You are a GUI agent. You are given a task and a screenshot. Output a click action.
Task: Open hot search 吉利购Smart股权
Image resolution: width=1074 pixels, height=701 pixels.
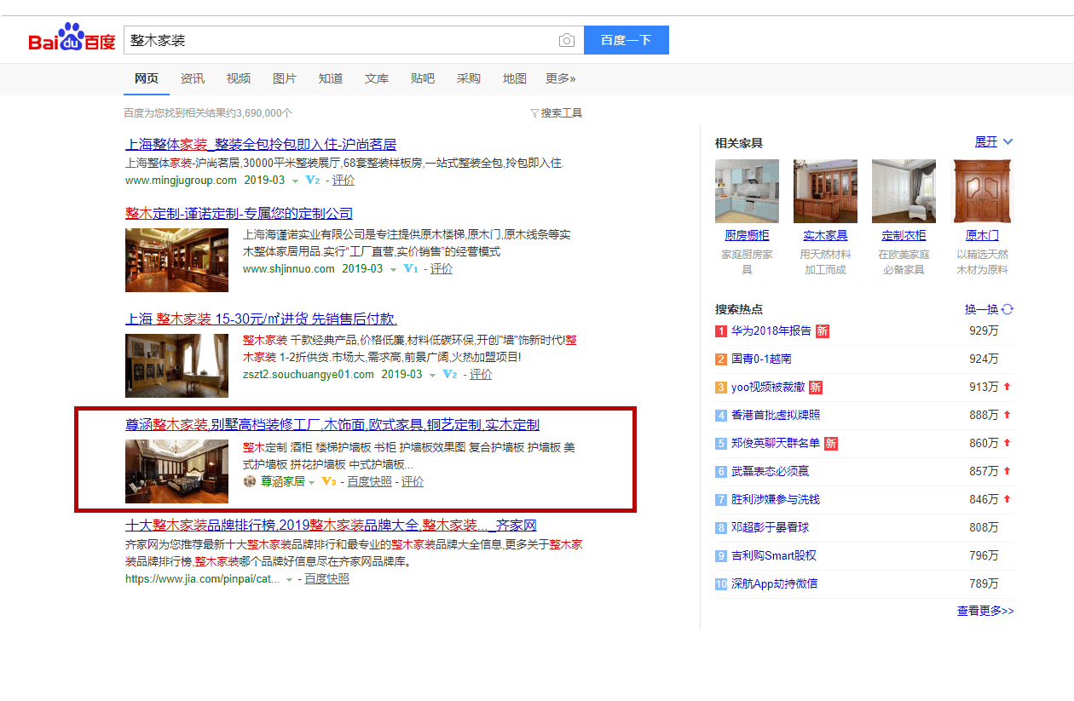coord(774,556)
